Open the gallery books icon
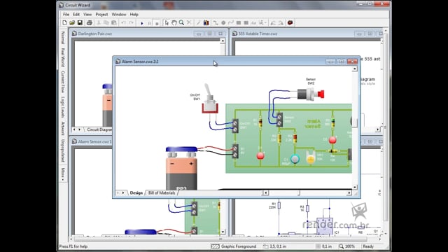This screenshot has width=448, height=252. tap(206, 23)
